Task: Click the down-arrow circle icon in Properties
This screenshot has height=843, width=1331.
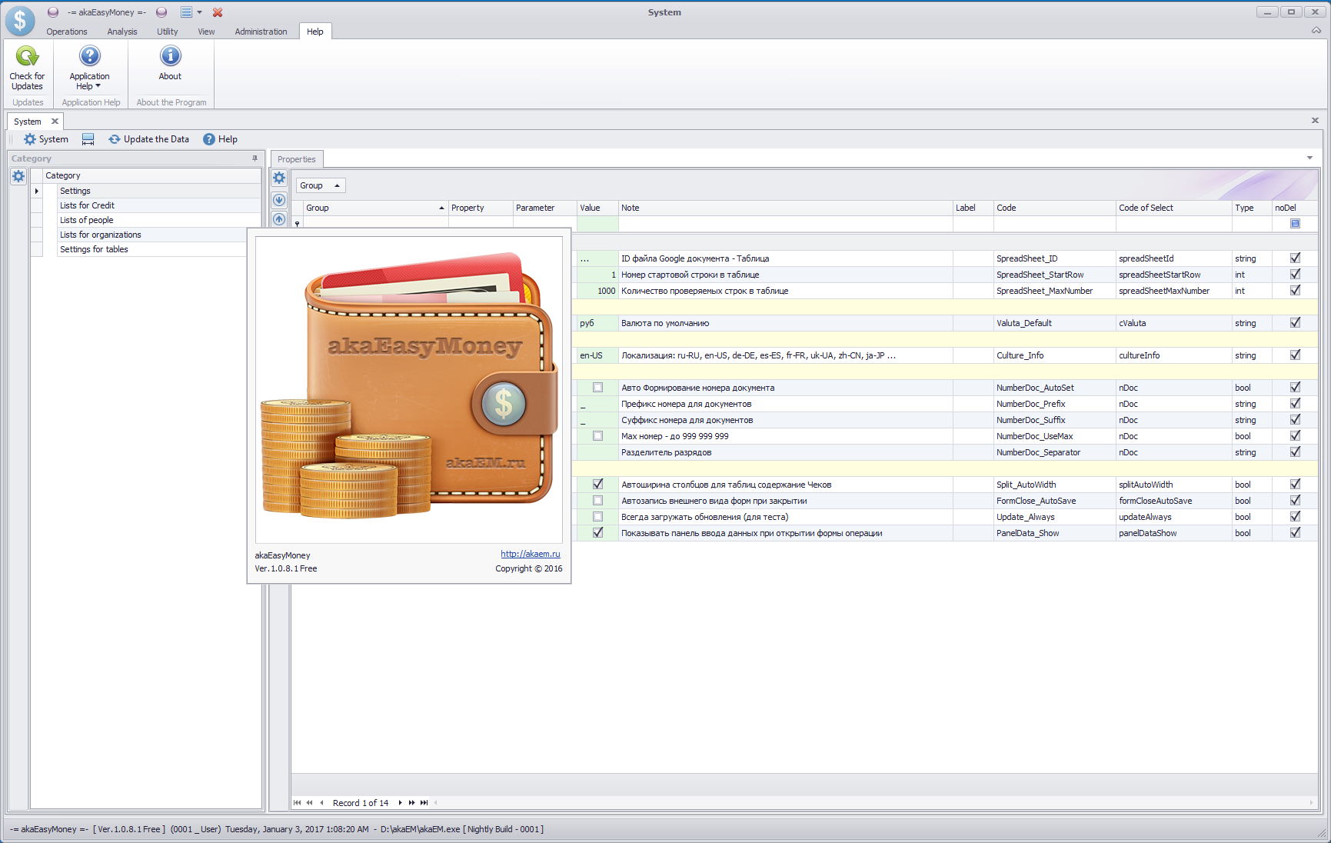Action: 279,200
